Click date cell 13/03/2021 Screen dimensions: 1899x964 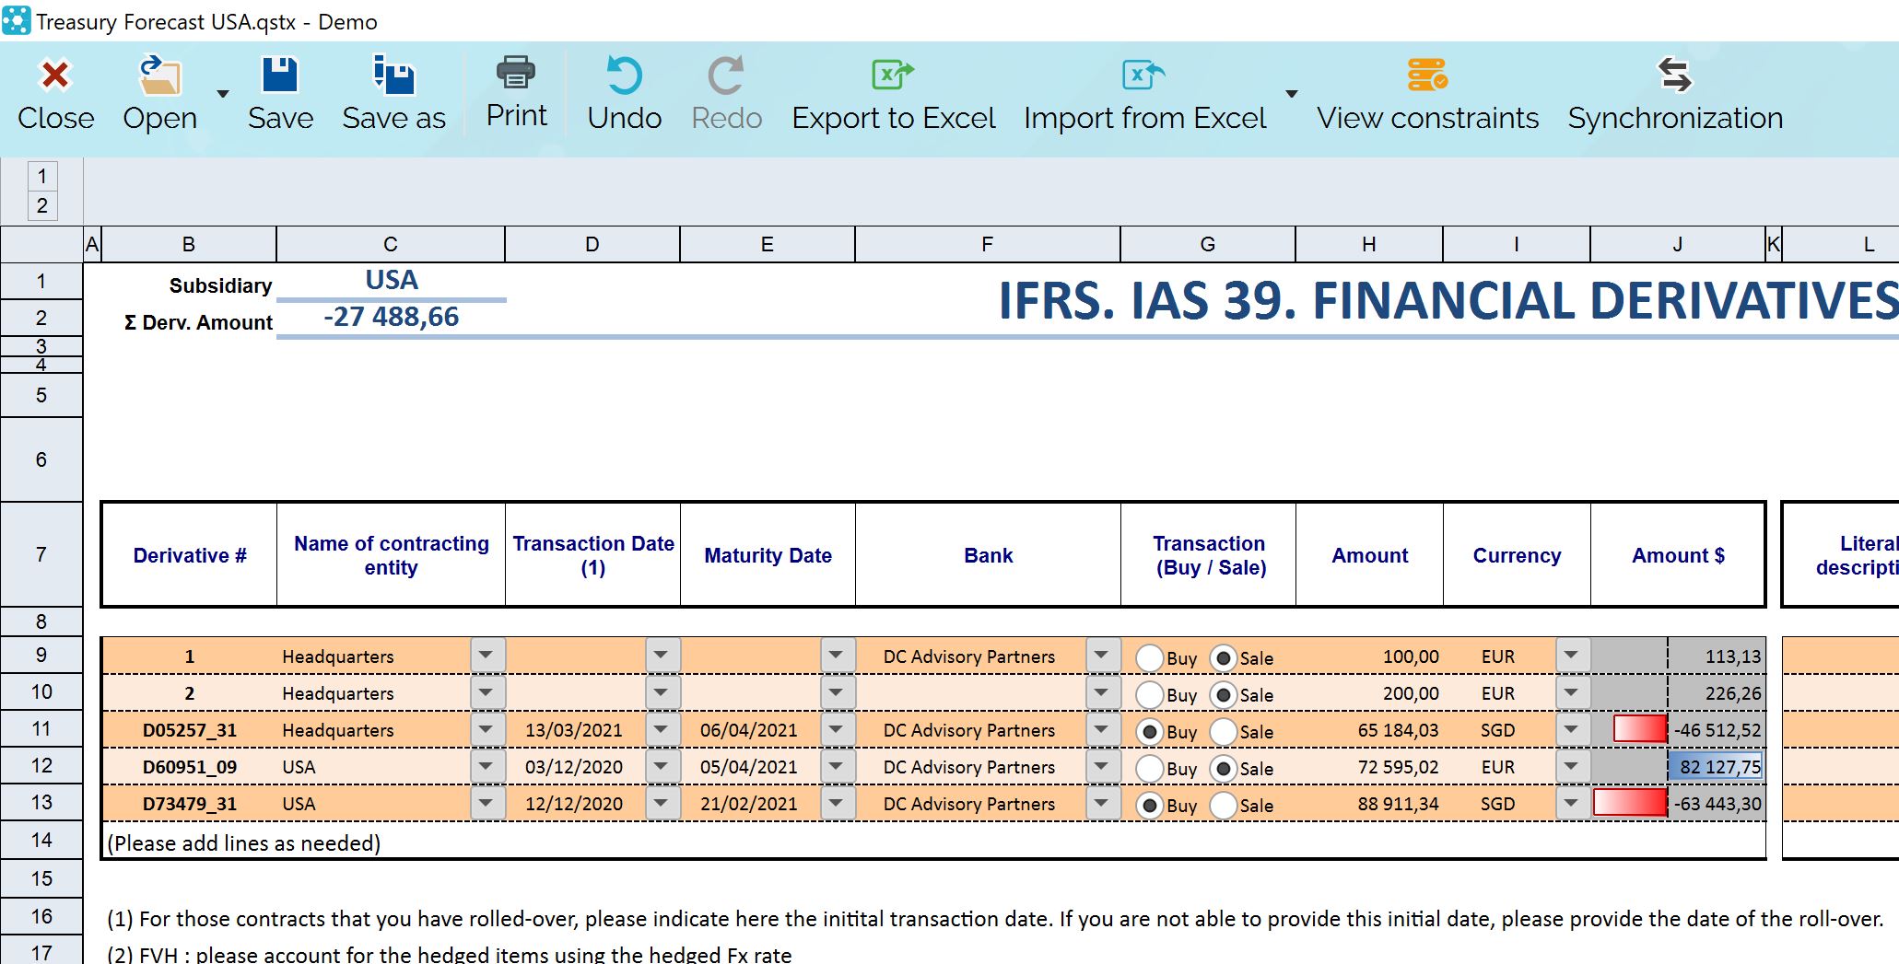point(574,730)
